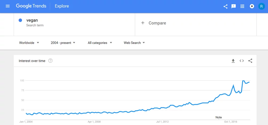Add a comparison term with Compare

click(154, 23)
